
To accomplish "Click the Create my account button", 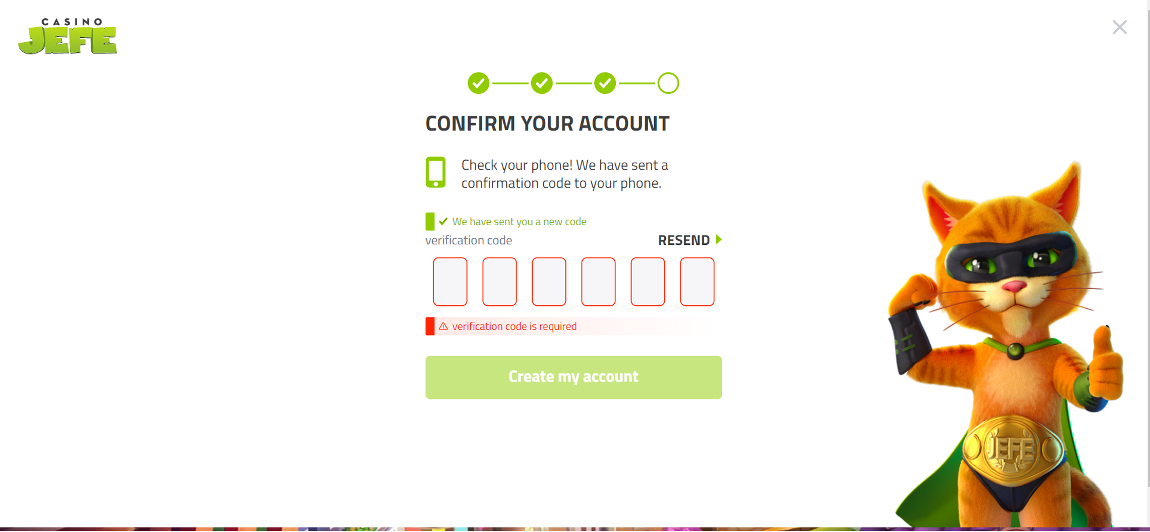I will 573,377.
